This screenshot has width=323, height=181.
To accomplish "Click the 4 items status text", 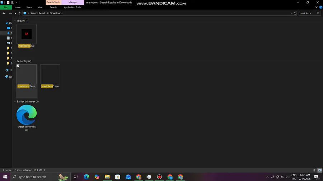I will [x=7, y=170].
